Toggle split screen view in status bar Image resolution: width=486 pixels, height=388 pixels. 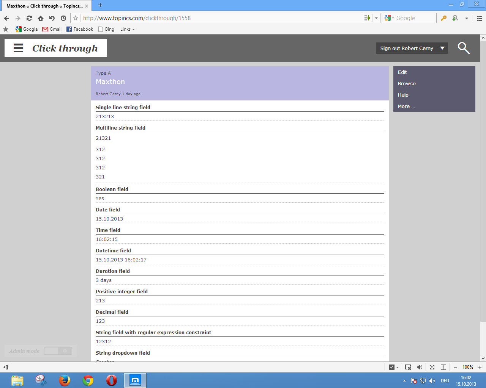coord(443,367)
